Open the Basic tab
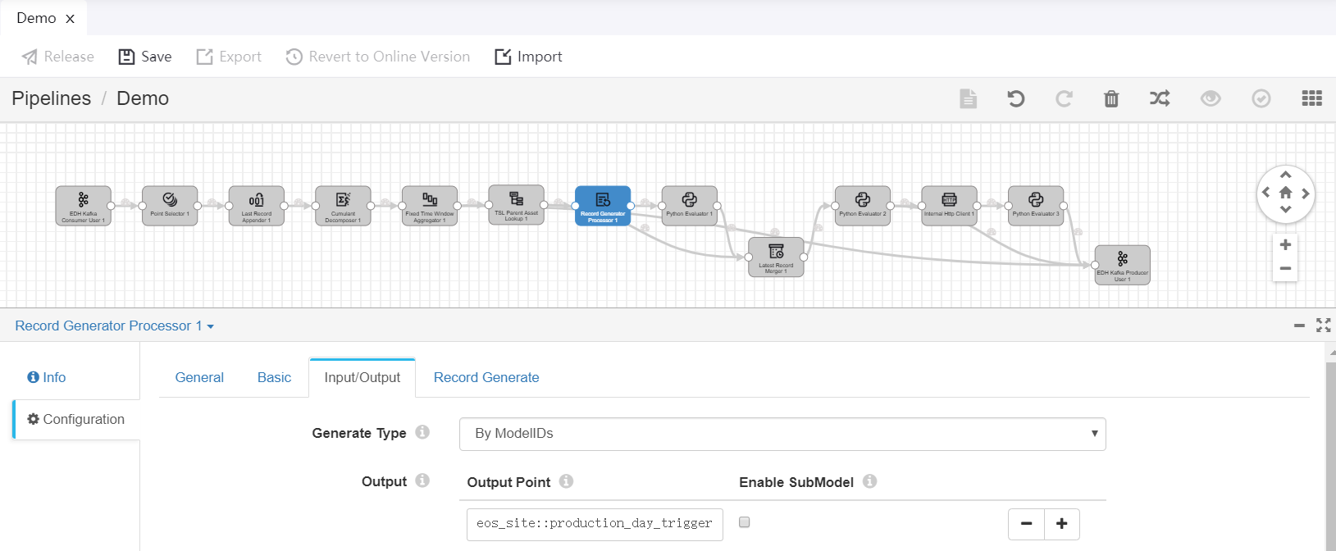The width and height of the screenshot is (1336, 551). pyautogui.click(x=274, y=377)
